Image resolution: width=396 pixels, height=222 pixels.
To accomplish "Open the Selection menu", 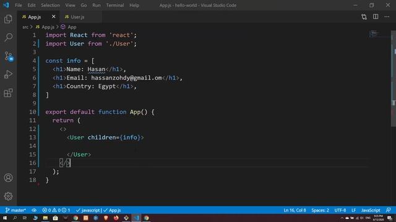I will coord(50,5).
